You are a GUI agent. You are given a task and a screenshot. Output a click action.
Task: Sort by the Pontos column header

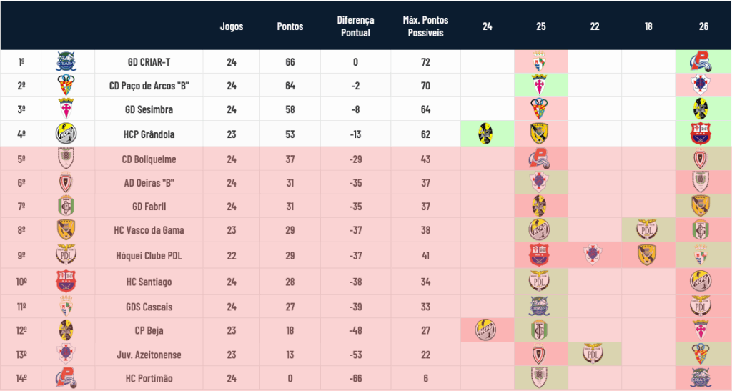(x=290, y=26)
